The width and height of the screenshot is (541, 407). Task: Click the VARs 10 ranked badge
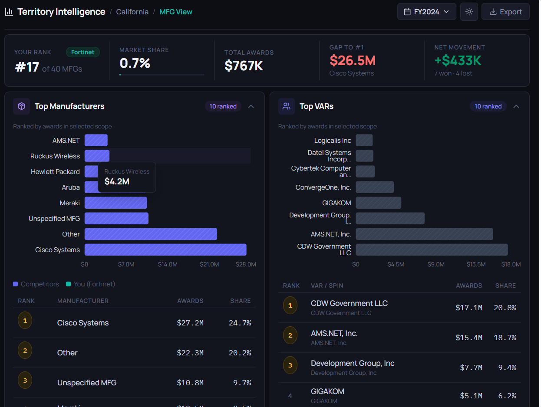(488, 106)
